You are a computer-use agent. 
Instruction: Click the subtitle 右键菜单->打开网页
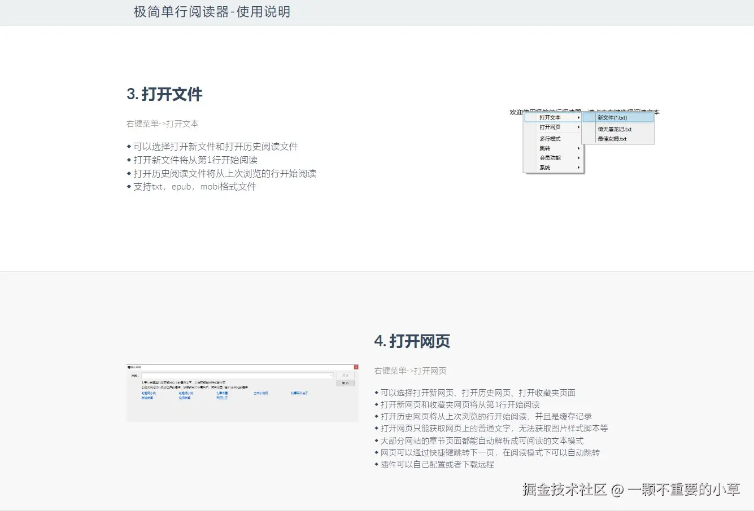coord(410,371)
